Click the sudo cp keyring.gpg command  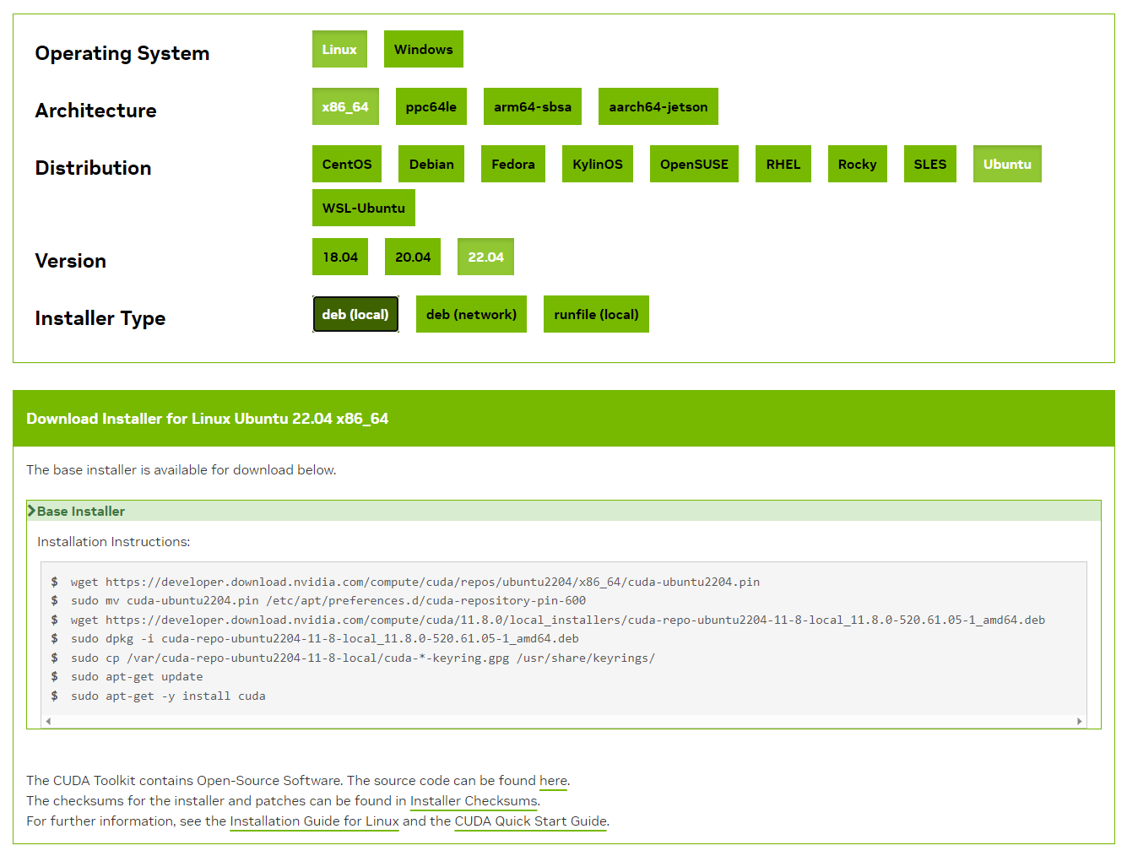pos(363,658)
